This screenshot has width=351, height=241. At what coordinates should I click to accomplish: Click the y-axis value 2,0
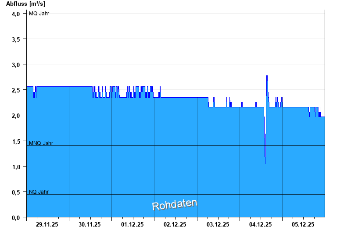pyautogui.click(x=16, y=116)
